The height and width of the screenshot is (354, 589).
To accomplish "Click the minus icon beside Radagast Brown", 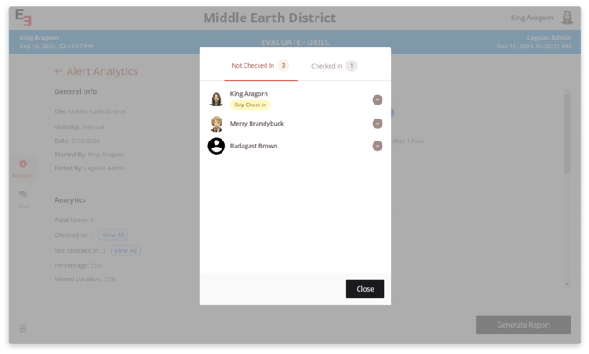I will point(377,146).
